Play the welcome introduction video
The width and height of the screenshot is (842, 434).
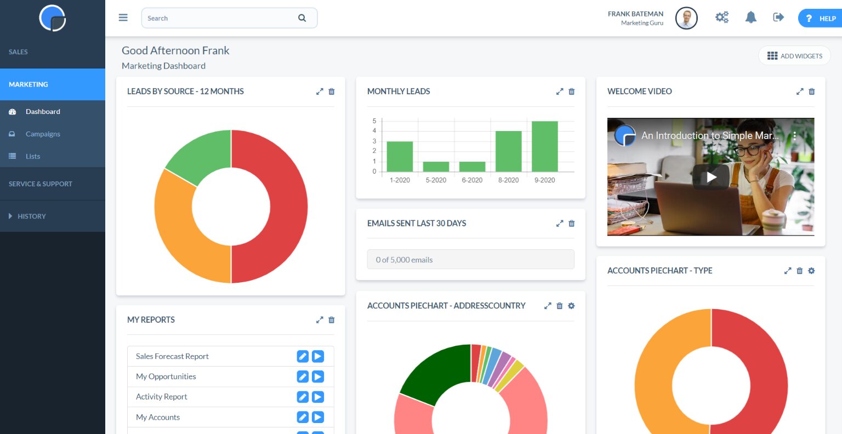(711, 177)
